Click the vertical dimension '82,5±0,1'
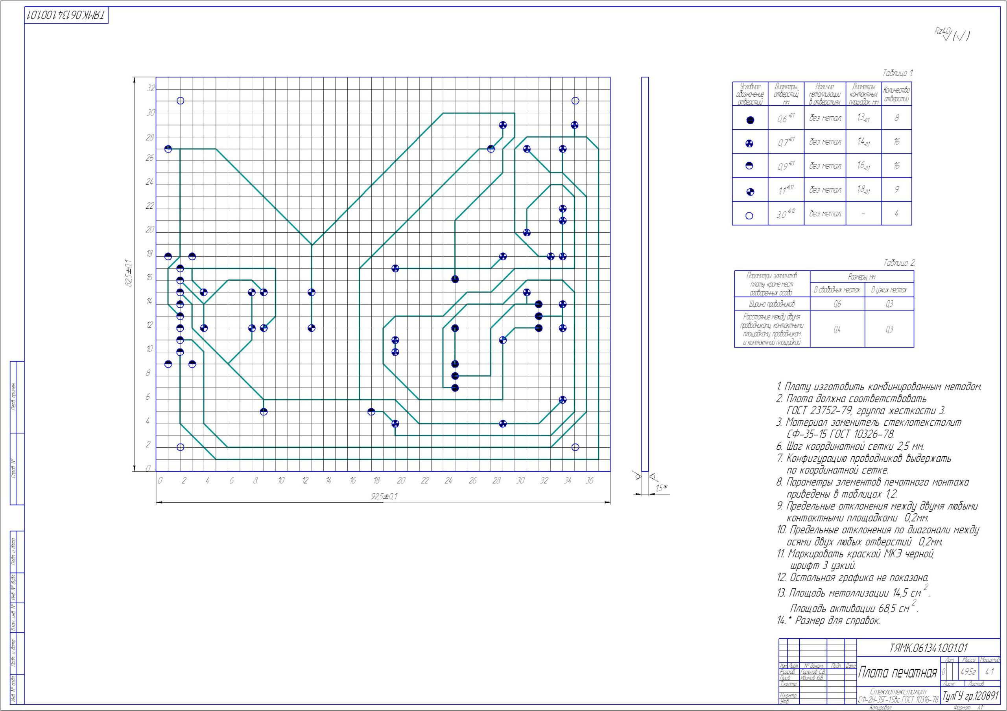The height and width of the screenshot is (711, 1007). pyautogui.click(x=129, y=274)
